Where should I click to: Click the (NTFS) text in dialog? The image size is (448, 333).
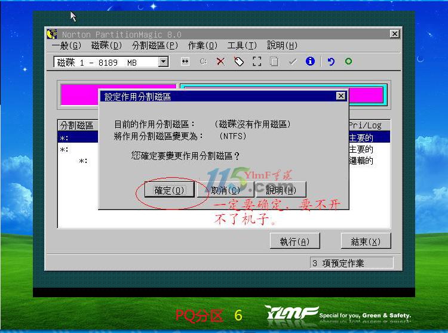tap(233, 136)
